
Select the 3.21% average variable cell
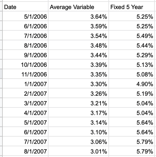click(x=78, y=103)
